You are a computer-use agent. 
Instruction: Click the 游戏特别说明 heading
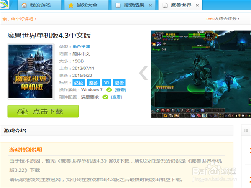point(26,150)
